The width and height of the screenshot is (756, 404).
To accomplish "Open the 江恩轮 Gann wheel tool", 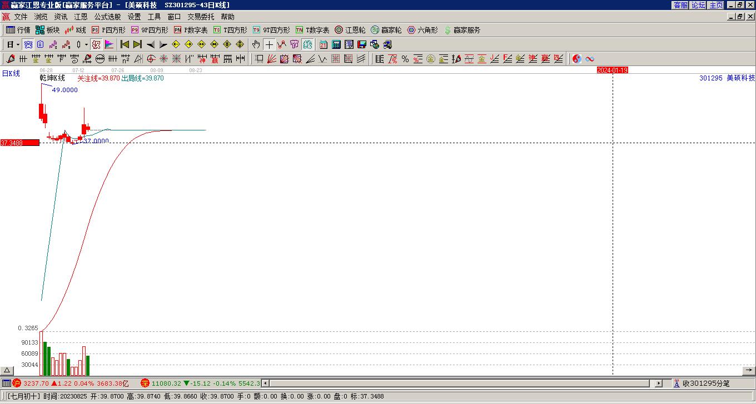I will pos(350,30).
